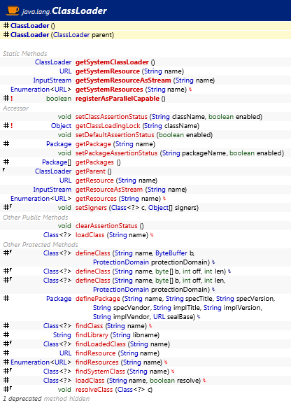291x403 pixels.
Task: Open the getParent method
Action: pos(90,171)
